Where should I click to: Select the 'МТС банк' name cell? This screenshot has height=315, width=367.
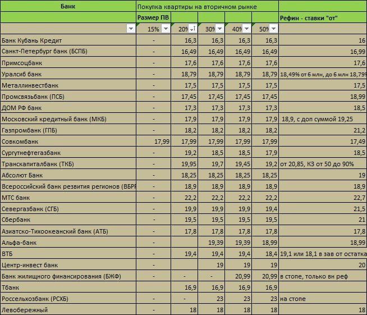68,198
